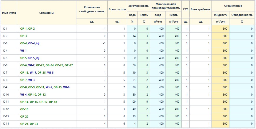Click water load value 31 in row K-8
This screenshot has height=129, width=256.
click(134, 80)
